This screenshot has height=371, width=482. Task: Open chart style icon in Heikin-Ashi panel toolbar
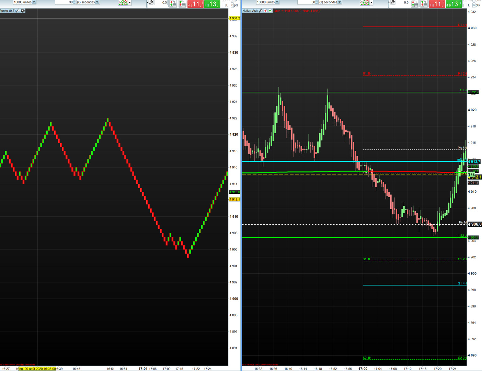tap(365, 2)
